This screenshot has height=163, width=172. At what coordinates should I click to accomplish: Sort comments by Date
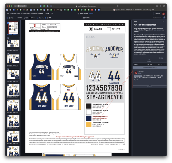tap(136, 64)
